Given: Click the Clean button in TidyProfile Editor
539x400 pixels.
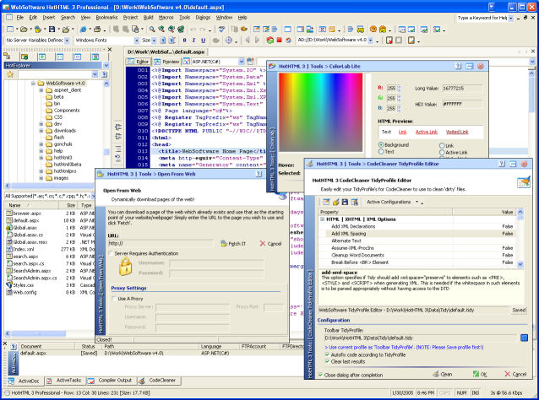Looking at the screenshot, I should [x=443, y=374].
